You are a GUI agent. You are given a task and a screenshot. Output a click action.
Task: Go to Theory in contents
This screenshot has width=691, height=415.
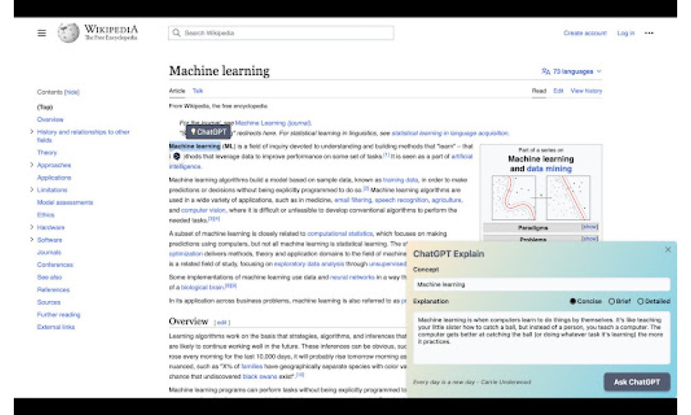click(x=47, y=153)
